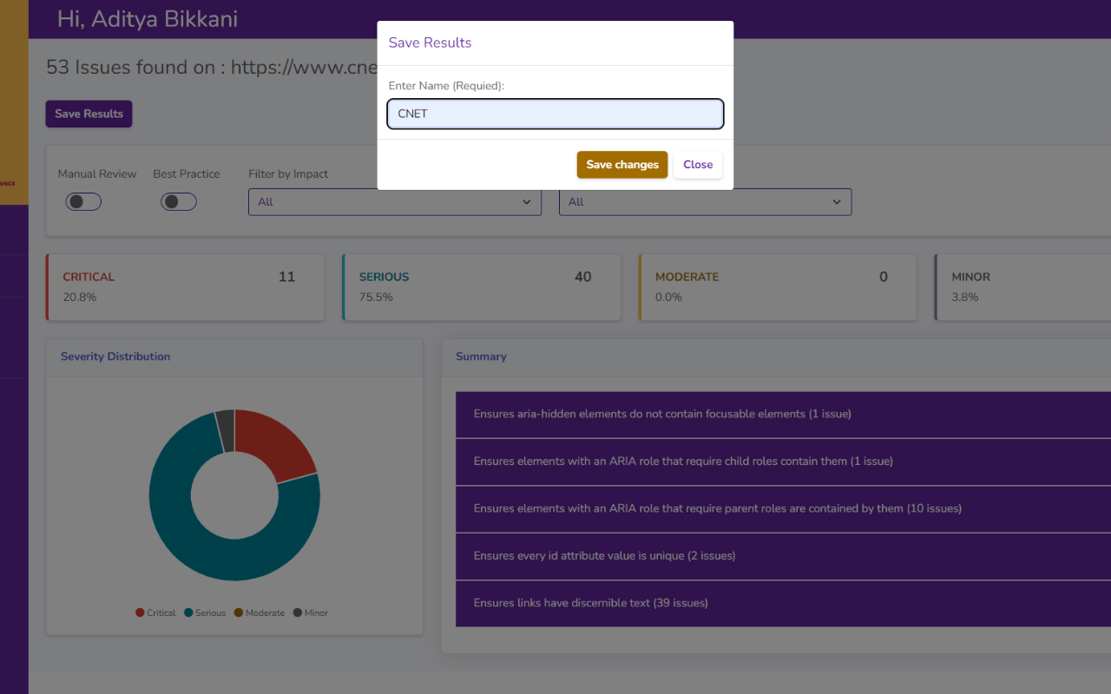Click the Save Results dialog title

[x=430, y=43]
